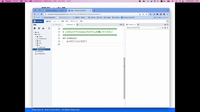200x112 pixels.
Task: Switch to the Monaca Education browser tab
Action: pyautogui.click(x=55, y=11)
